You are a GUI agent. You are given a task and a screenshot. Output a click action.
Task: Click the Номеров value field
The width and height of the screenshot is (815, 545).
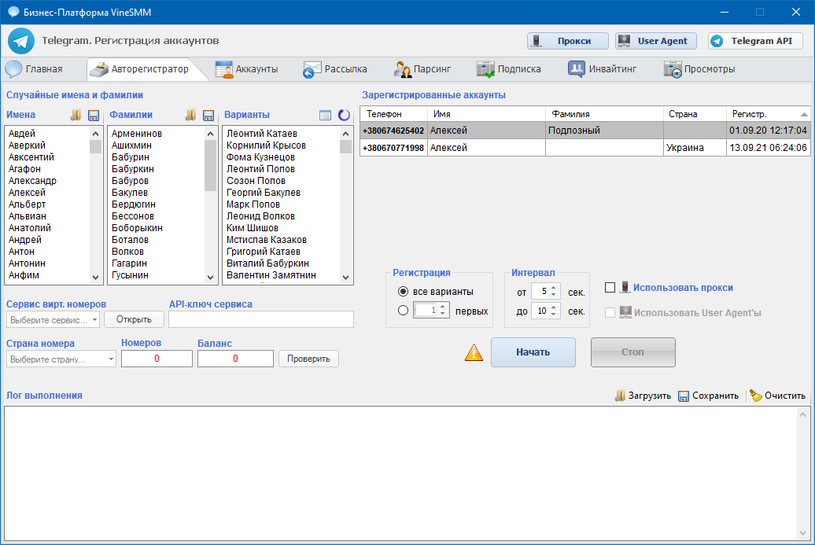tap(157, 359)
